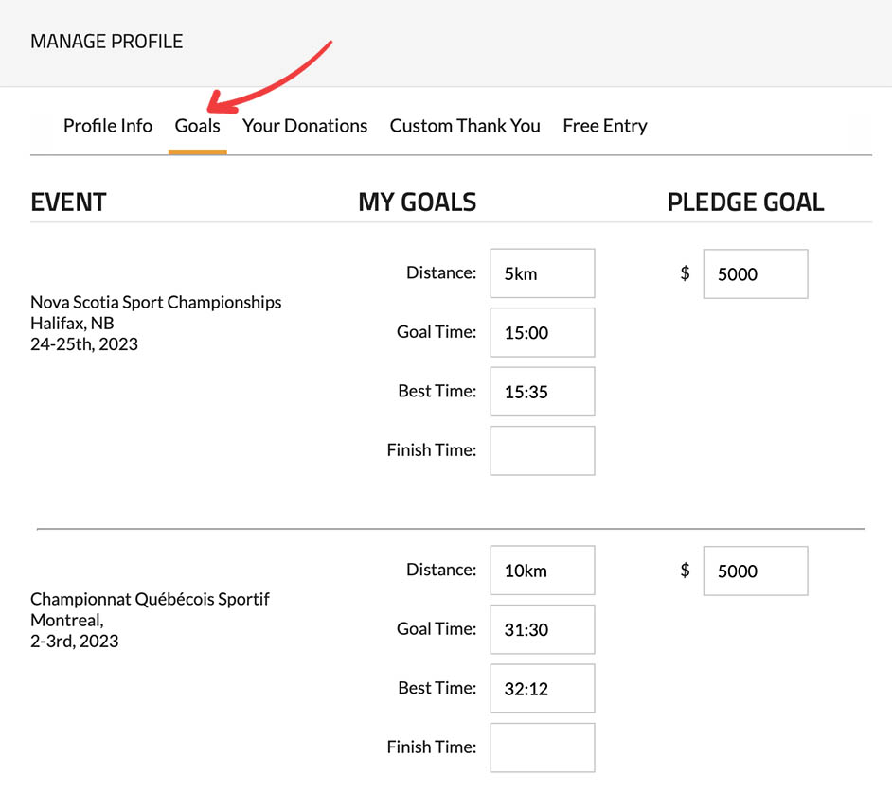Click the 10km Distance input field
The height and width of the screenshot is (791, 892).
tap(542, 571)
